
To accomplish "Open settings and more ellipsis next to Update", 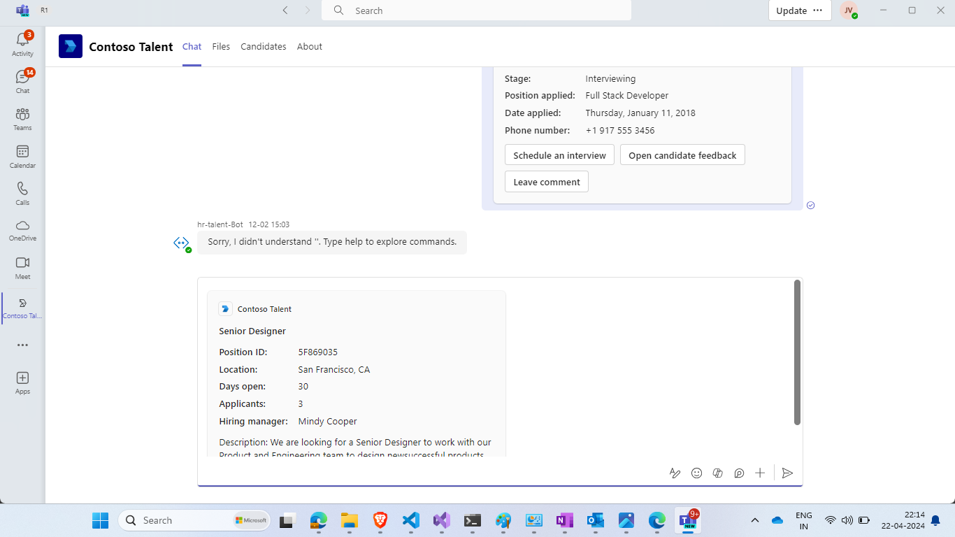I will tap(818, 10).
